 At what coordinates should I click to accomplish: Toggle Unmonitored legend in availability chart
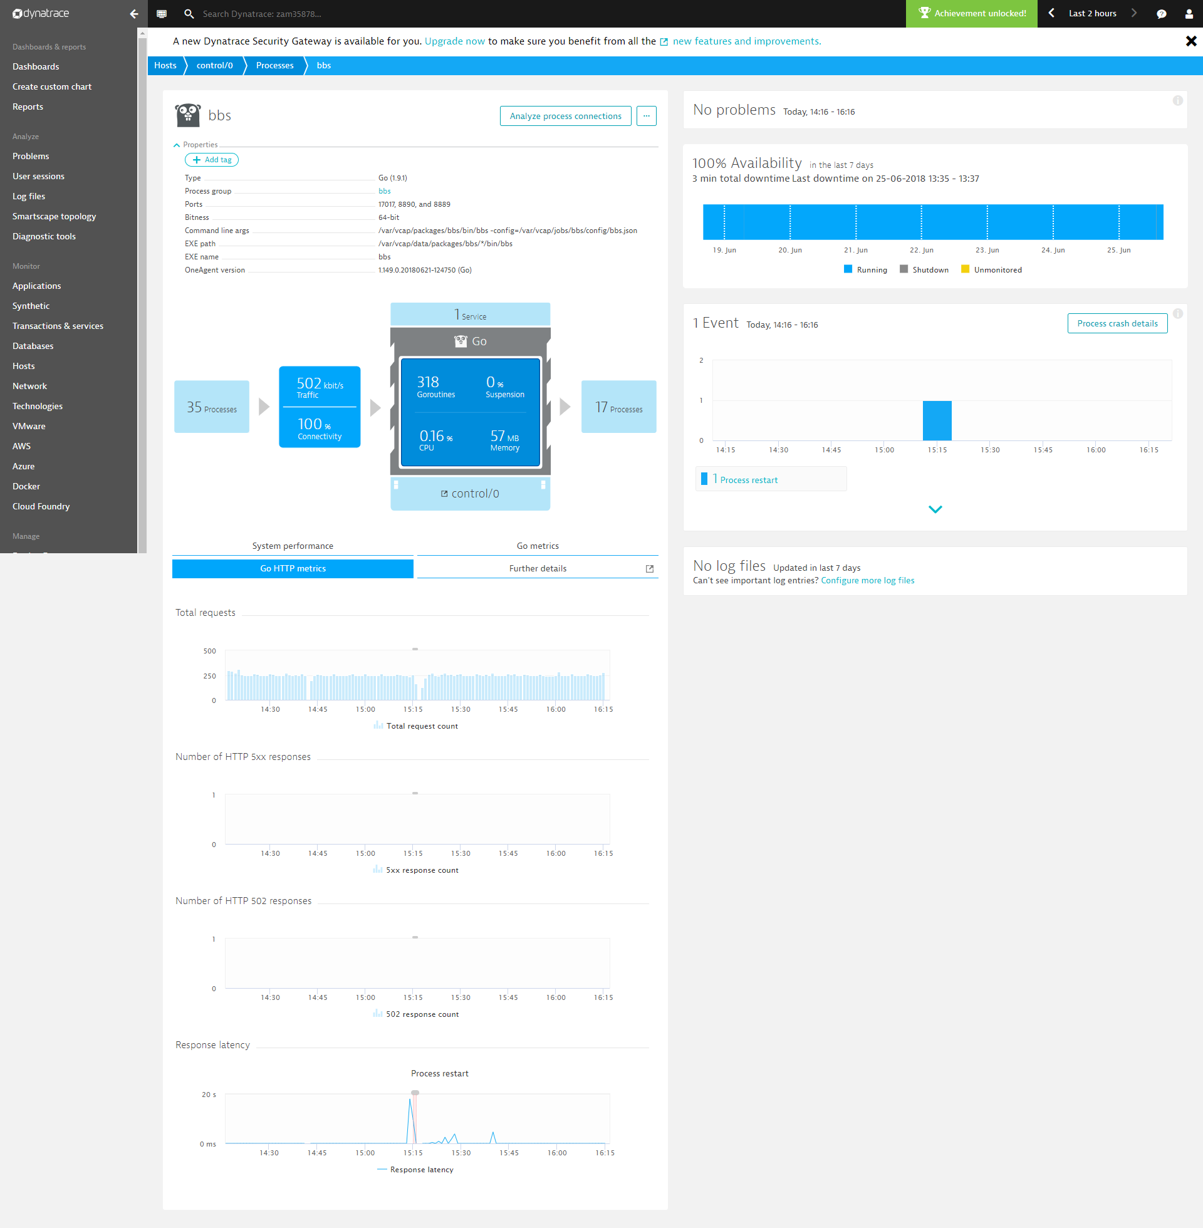point(991,270)
